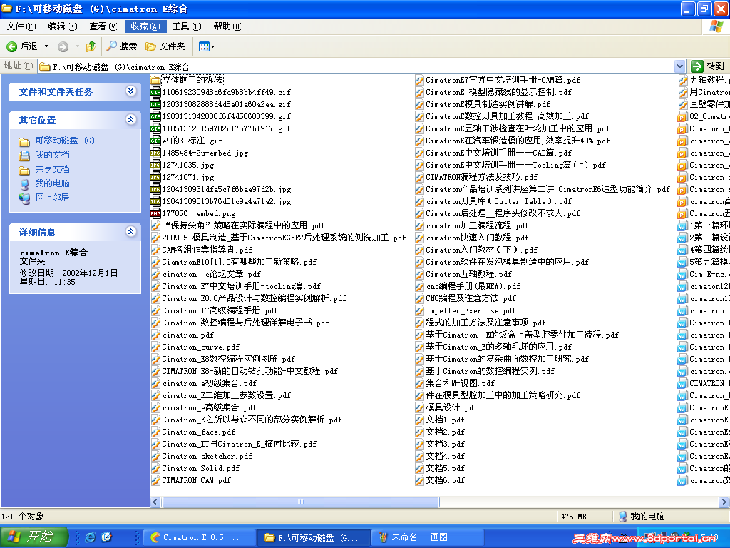Click the Go (转到) button
Viewport: 730px width, 548px height.
click(x=708, y=66)
